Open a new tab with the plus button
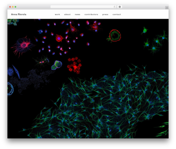 167,8
